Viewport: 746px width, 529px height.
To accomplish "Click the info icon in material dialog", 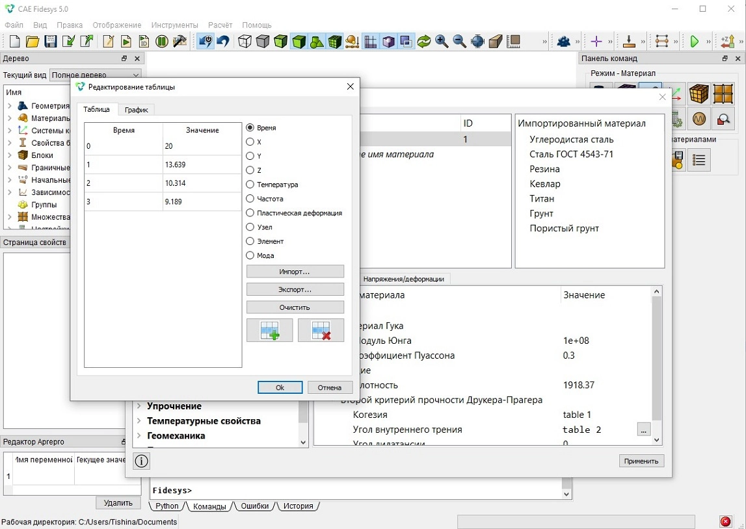I will (x=141, y=461).
